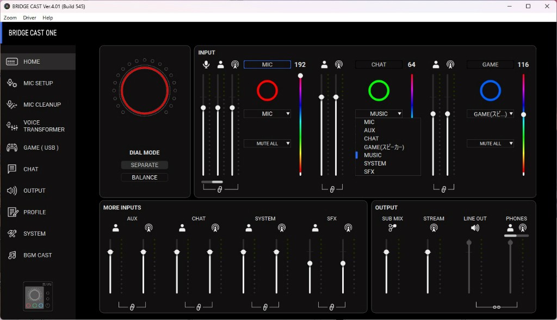This screenshot has height=320, width=557.
Task: Expand the MUTE ALL dropdown under GAME
Action: pos(490,144)
